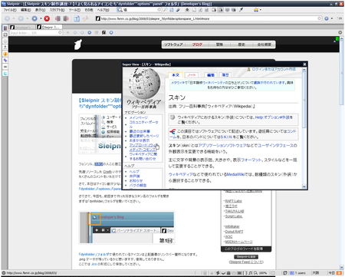Image resolution: width=345 pixels, height=277 pixels.
Task: Select the 編集 tab in Wikipedia popup
Action: pos(211,75)
